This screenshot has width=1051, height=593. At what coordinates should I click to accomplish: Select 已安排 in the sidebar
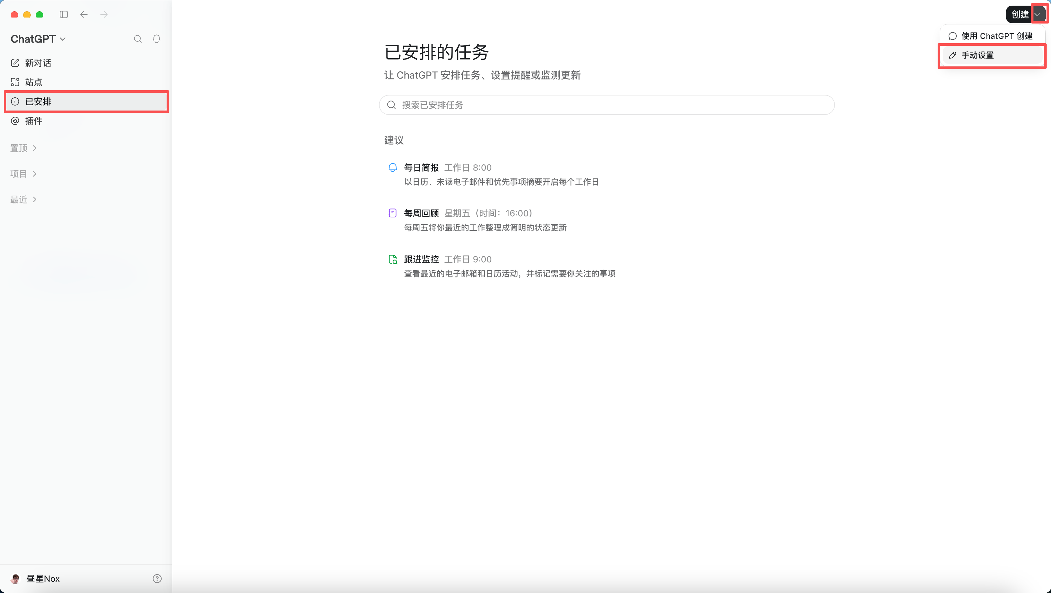point(86,101)
